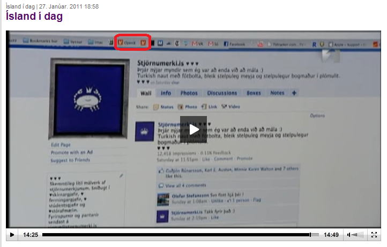Screen dimensions: 387x247
Task: Open the Discussions tab
Action: tap(222, 93)
